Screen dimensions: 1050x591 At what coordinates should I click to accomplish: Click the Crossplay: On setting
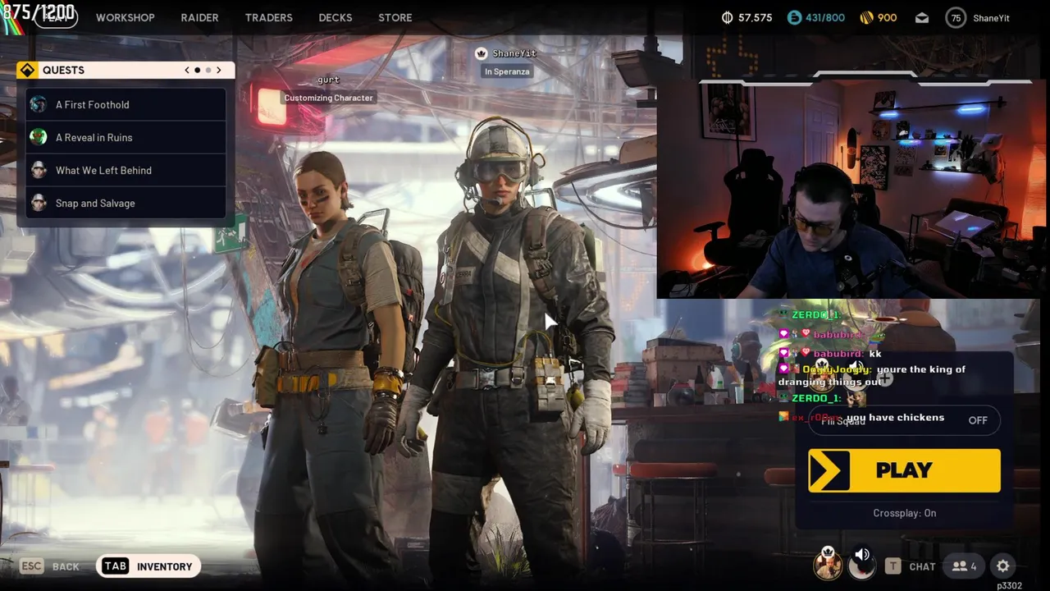[x=904, y=513]
